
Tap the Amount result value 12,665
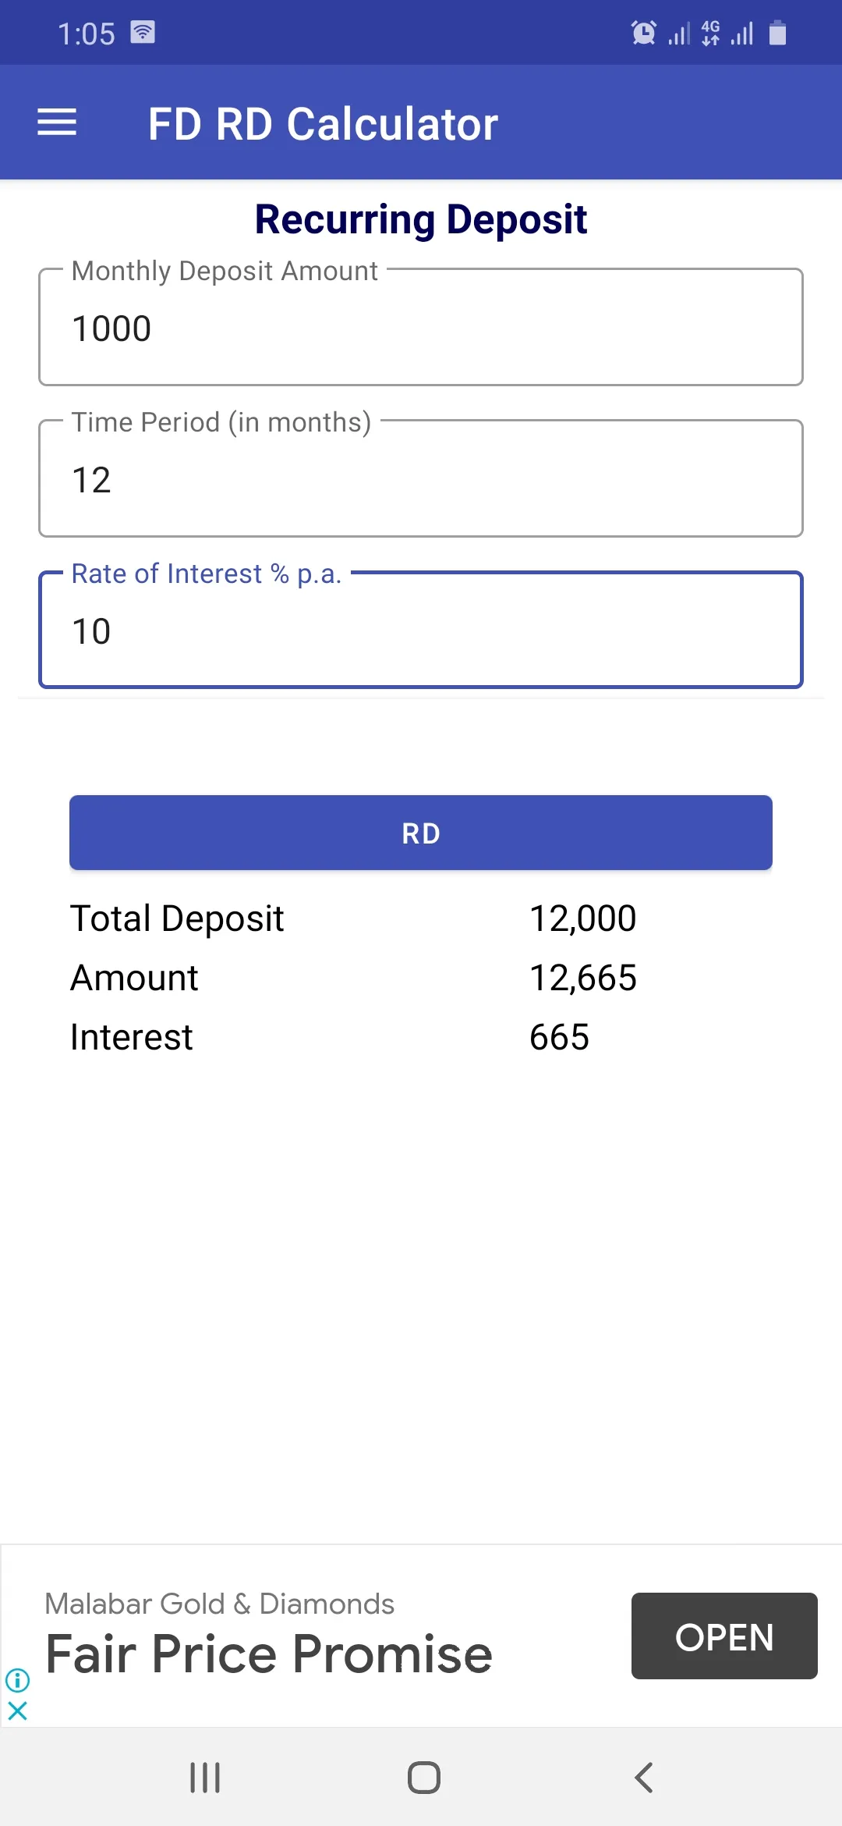coord(583,978)
